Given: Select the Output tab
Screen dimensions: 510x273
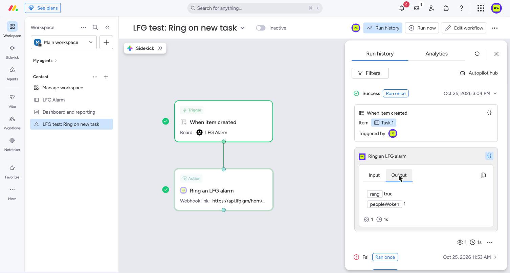Looking at the screenshot, I should tap(399, 175).
